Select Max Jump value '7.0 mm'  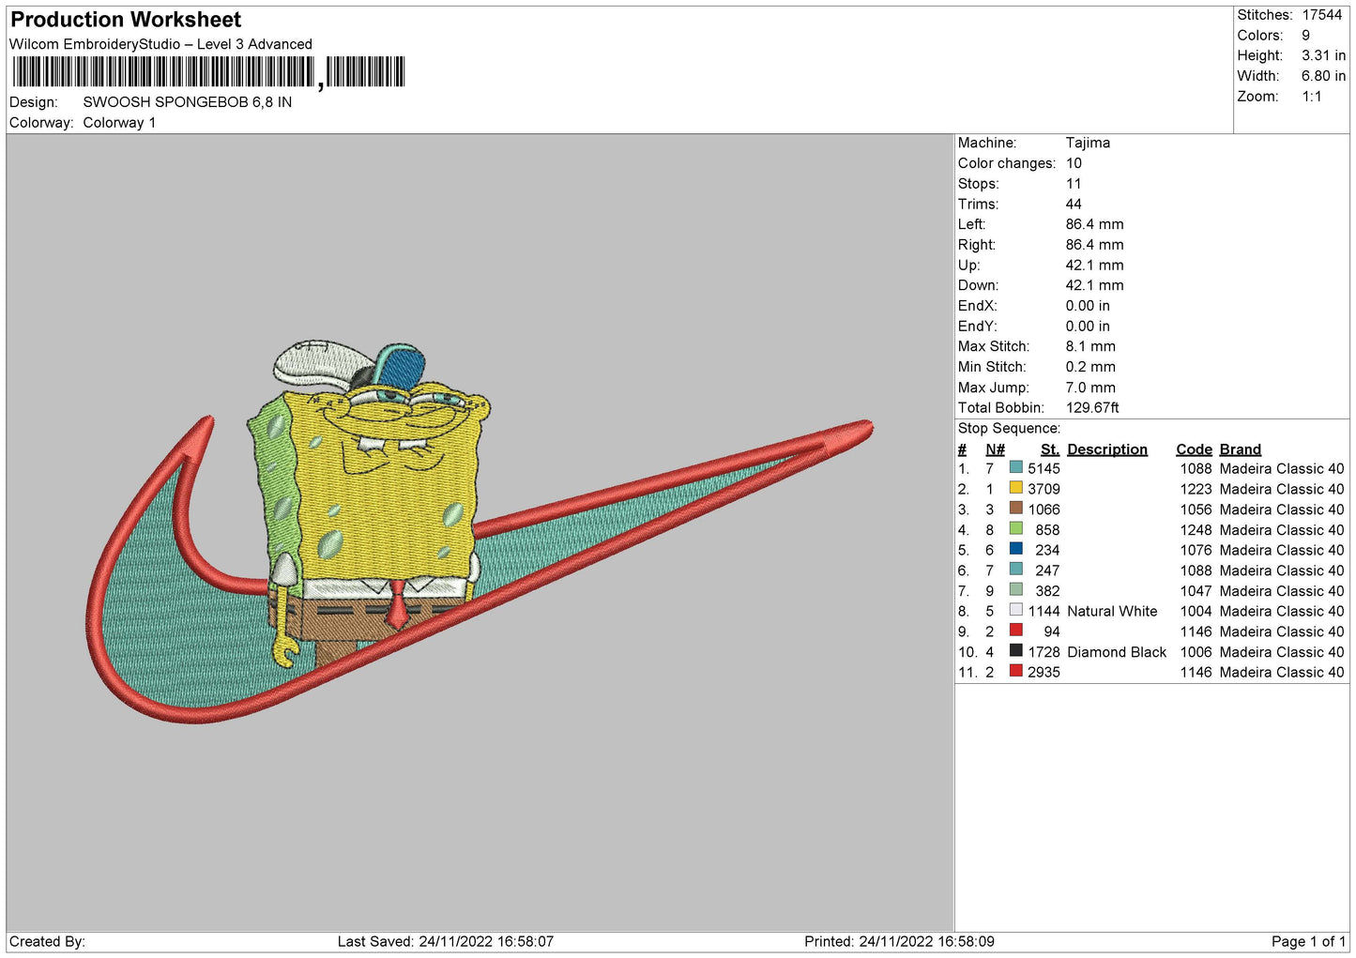[x=1090, y=388]
